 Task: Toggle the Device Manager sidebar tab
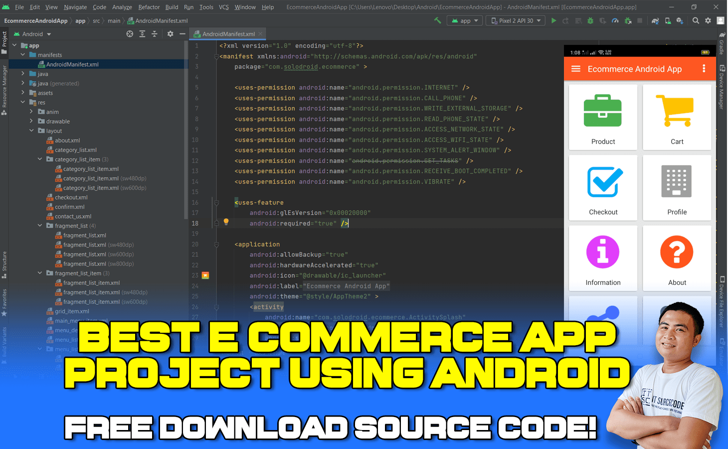tap(722, 87)
